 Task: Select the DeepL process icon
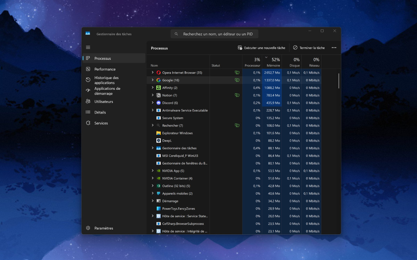point(158,141)
